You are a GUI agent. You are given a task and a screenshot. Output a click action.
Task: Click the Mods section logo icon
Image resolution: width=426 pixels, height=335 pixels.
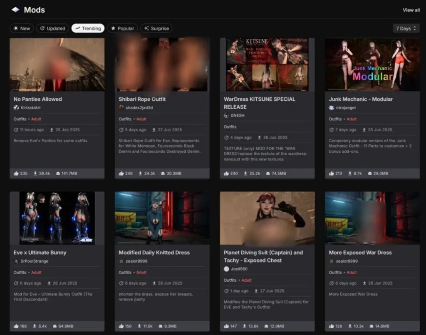tap(15, 10)
